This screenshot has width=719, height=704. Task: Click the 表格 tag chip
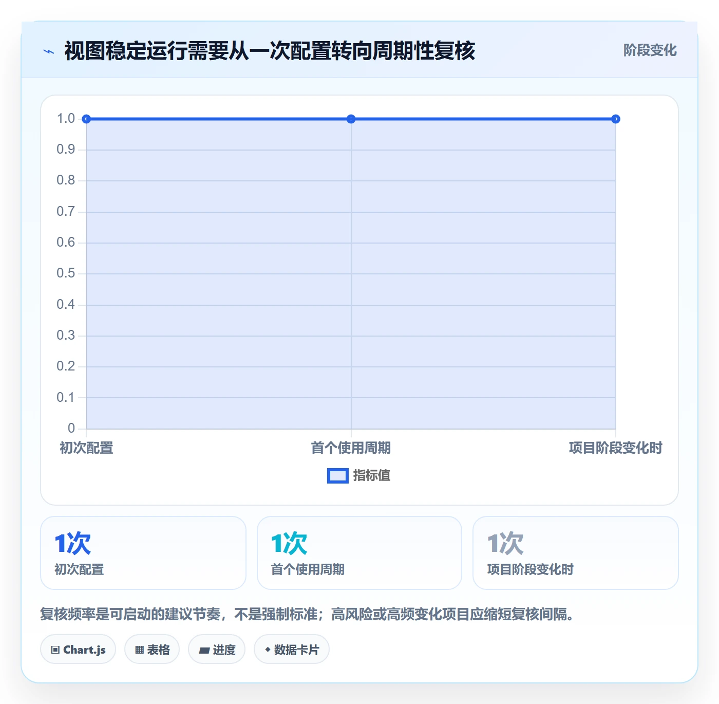point(152,650)
